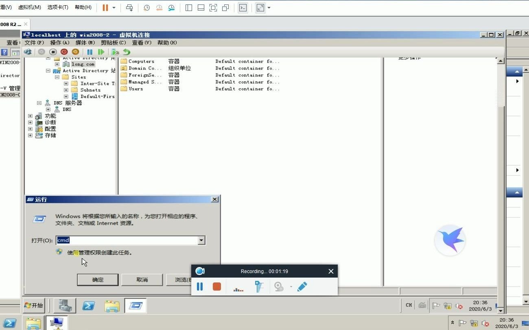529x330 pixels.
Task: Expand the 功能 node
Action: tap(30, 116)
